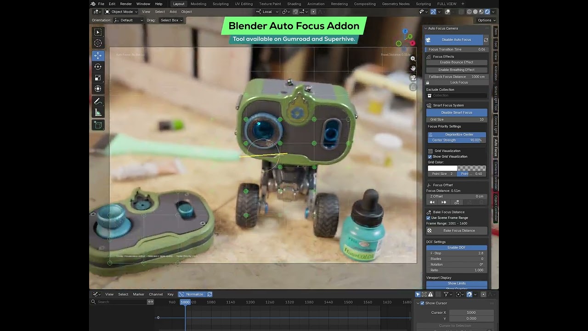Open the File menu
Image resolution: width=588 pixels, height=331 pixels.
click(x=101, y=4)
